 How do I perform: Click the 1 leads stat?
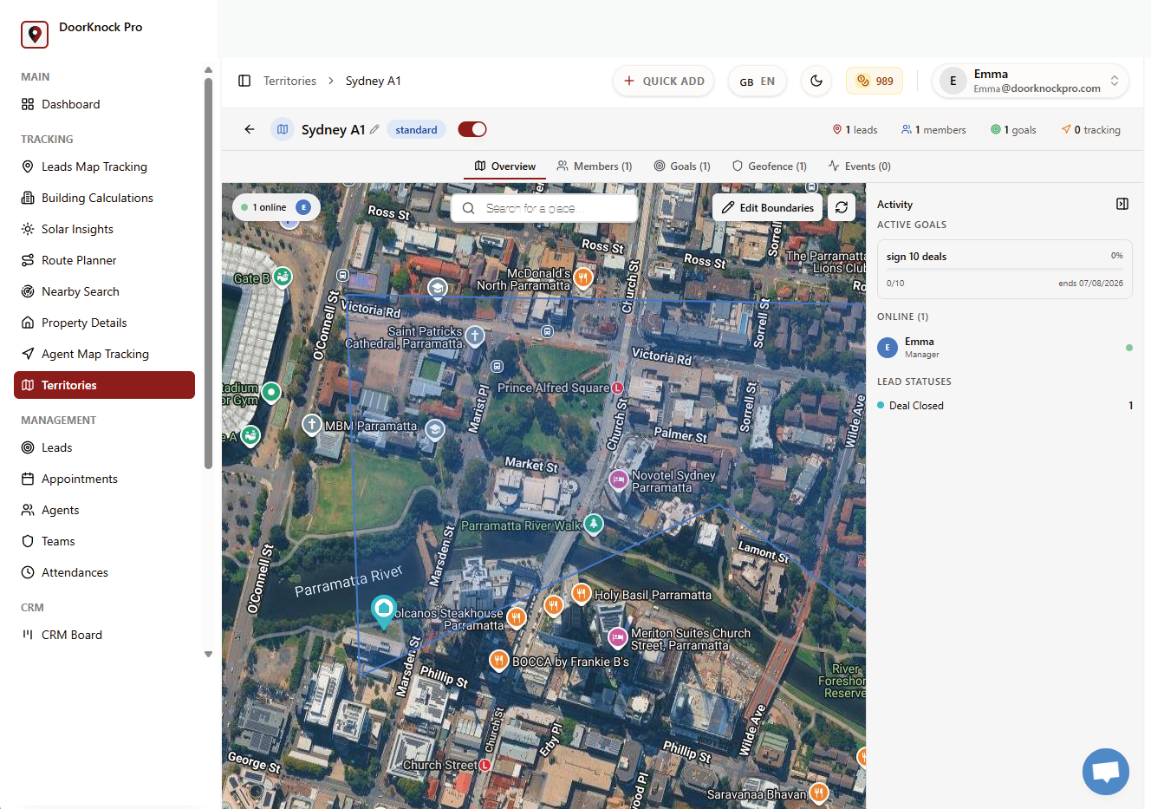[x=855, y=130]
